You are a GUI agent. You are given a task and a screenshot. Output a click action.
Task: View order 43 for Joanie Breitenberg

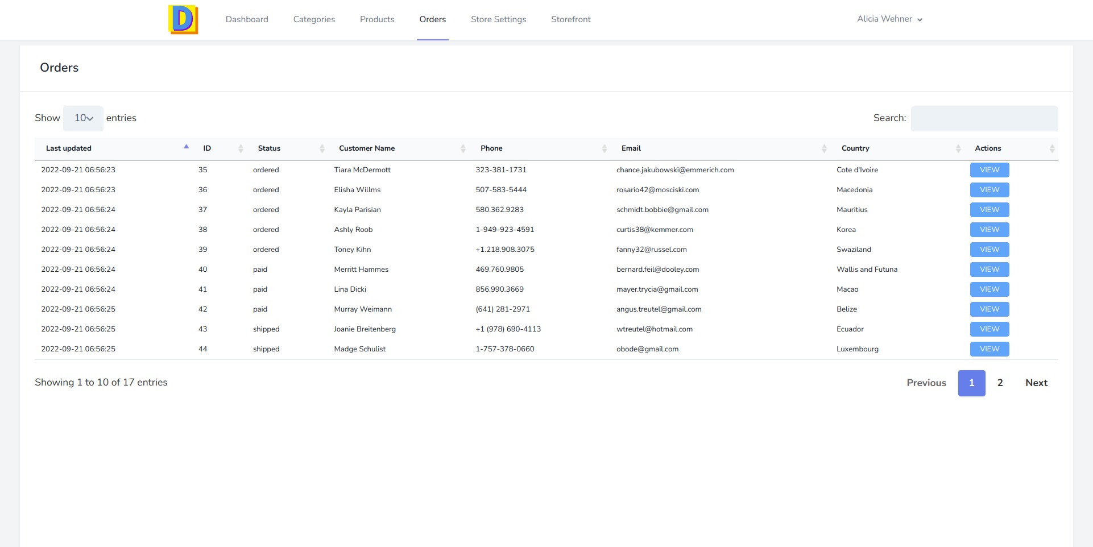(x=990, y=329)
